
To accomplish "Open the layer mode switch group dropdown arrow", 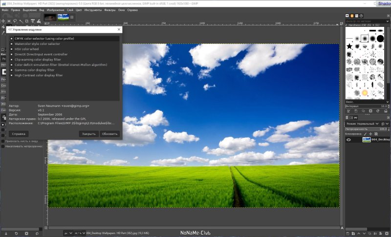I will (387, 124).
